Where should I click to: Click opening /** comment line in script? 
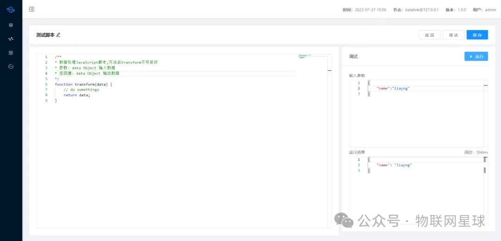click(x=58, y=57)
